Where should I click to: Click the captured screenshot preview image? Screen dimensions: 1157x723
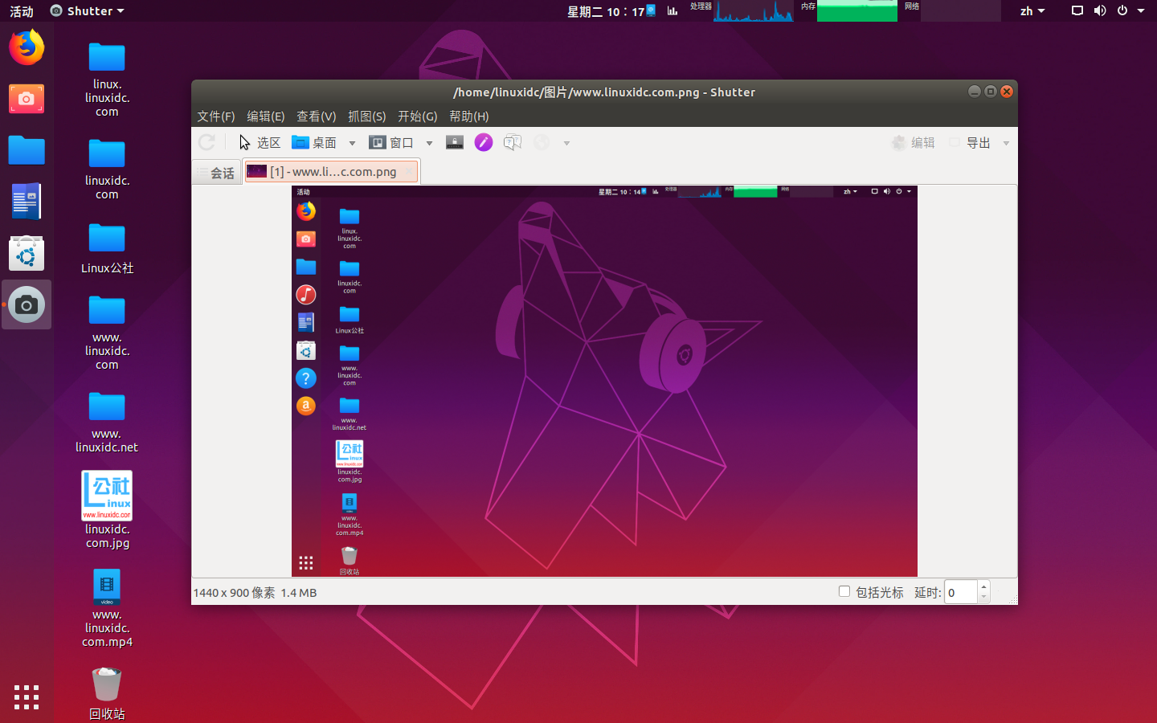click(x=604, y=381)
